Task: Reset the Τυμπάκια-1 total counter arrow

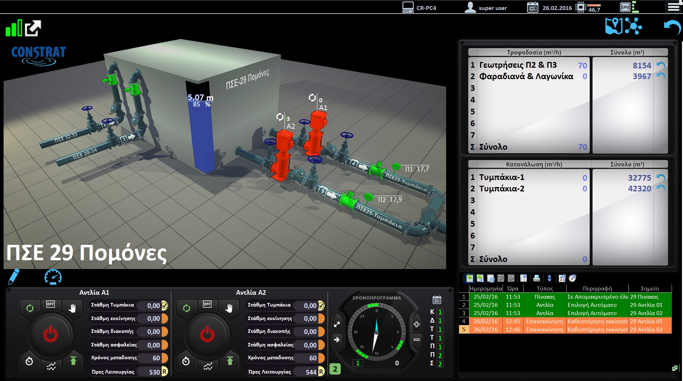Action: [661, 177]
